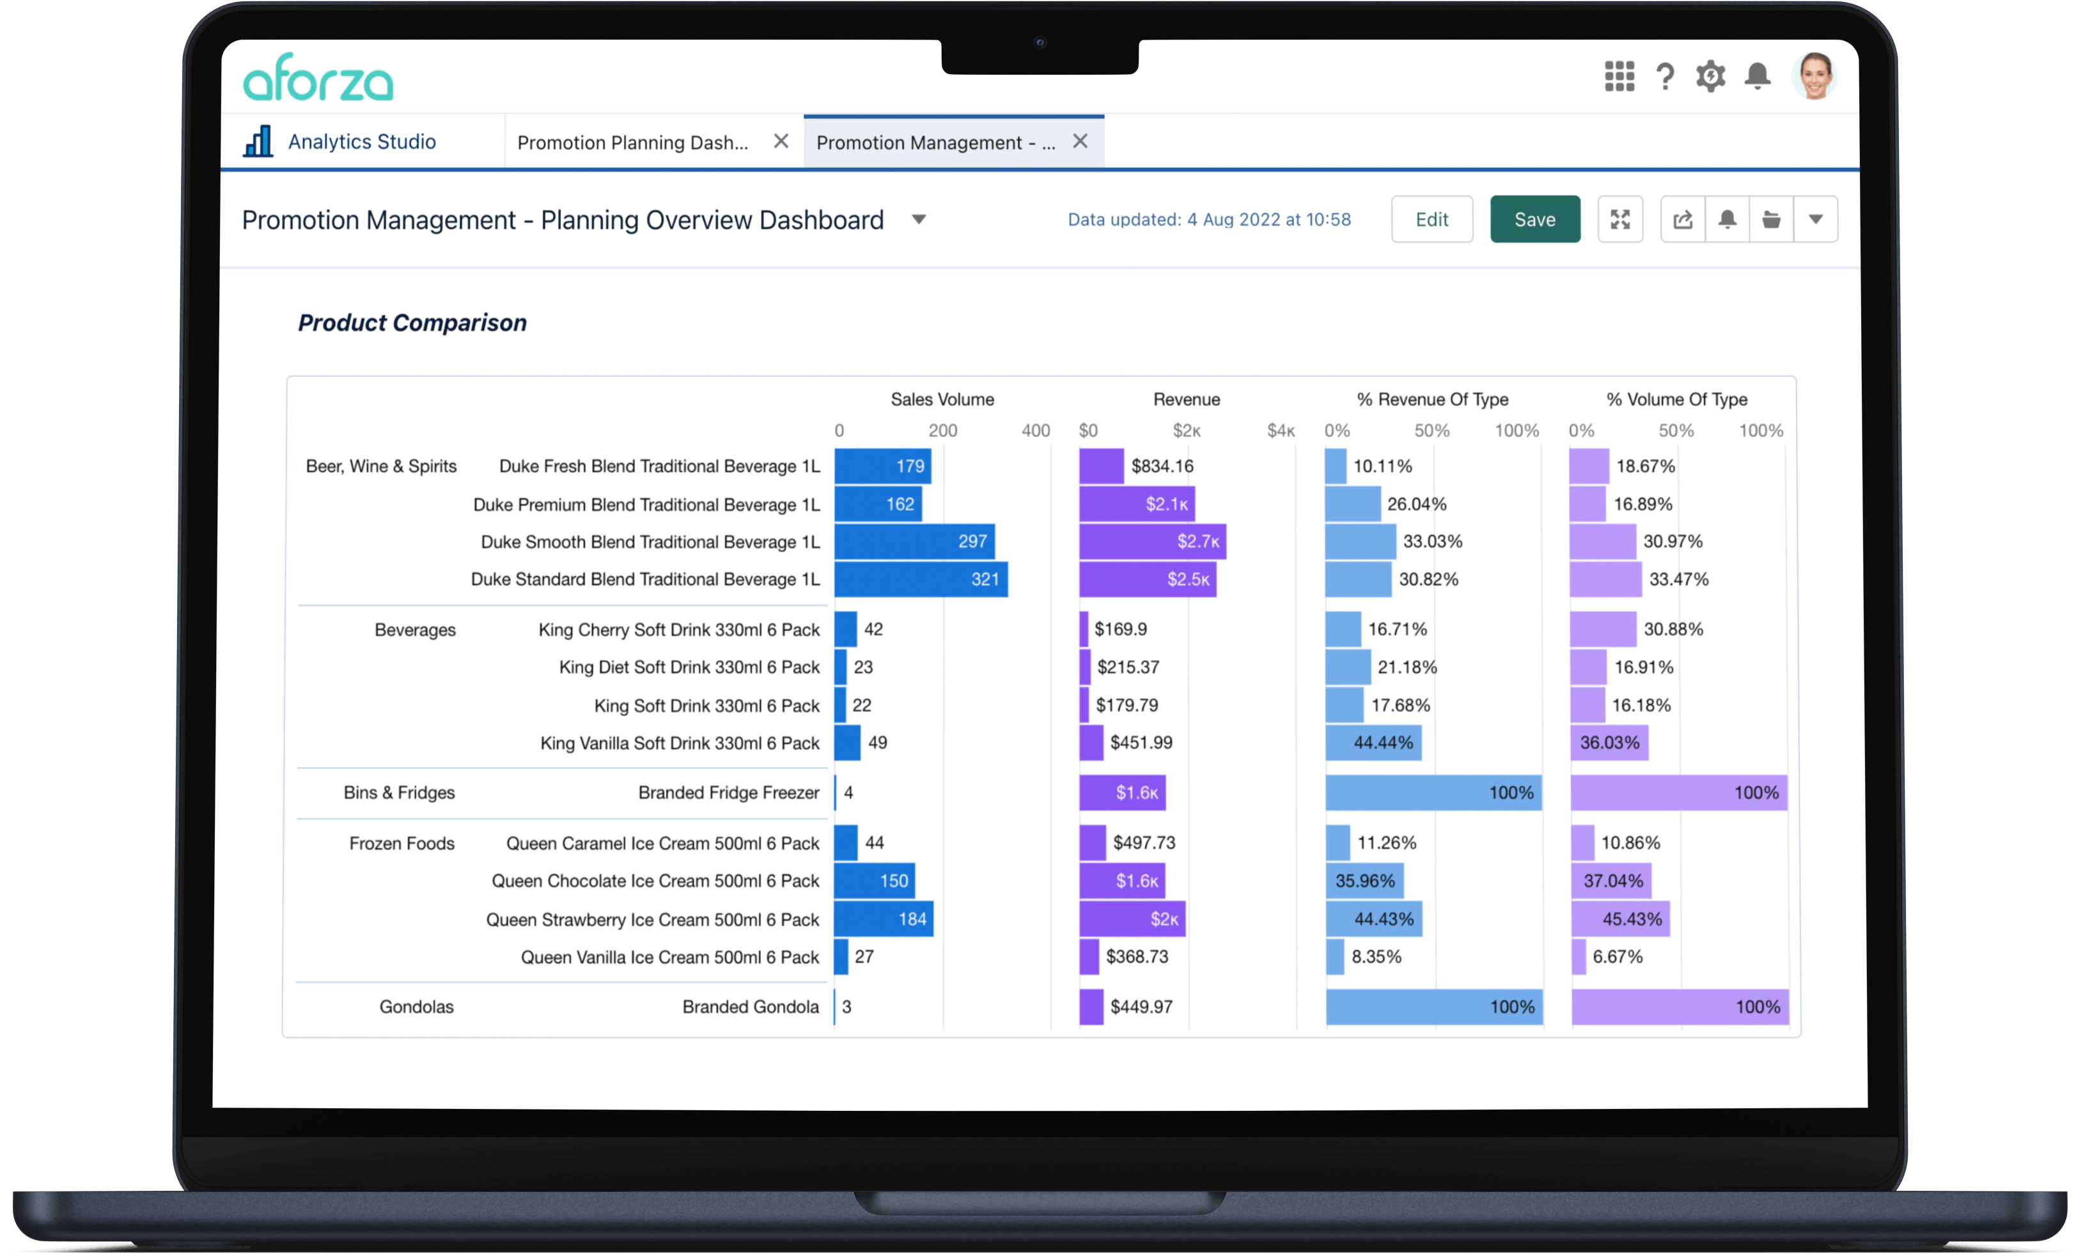Click Queen Chocolate Ice Cream 500ml 6 Pack
Image resolution: width=2083 pixels, height=1254 pixels.
pos(655,881)
